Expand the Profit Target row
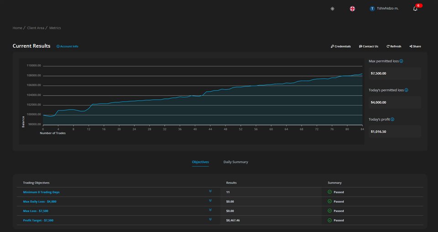The height and width of the screenshot is (232, 438). pos(210,219)
